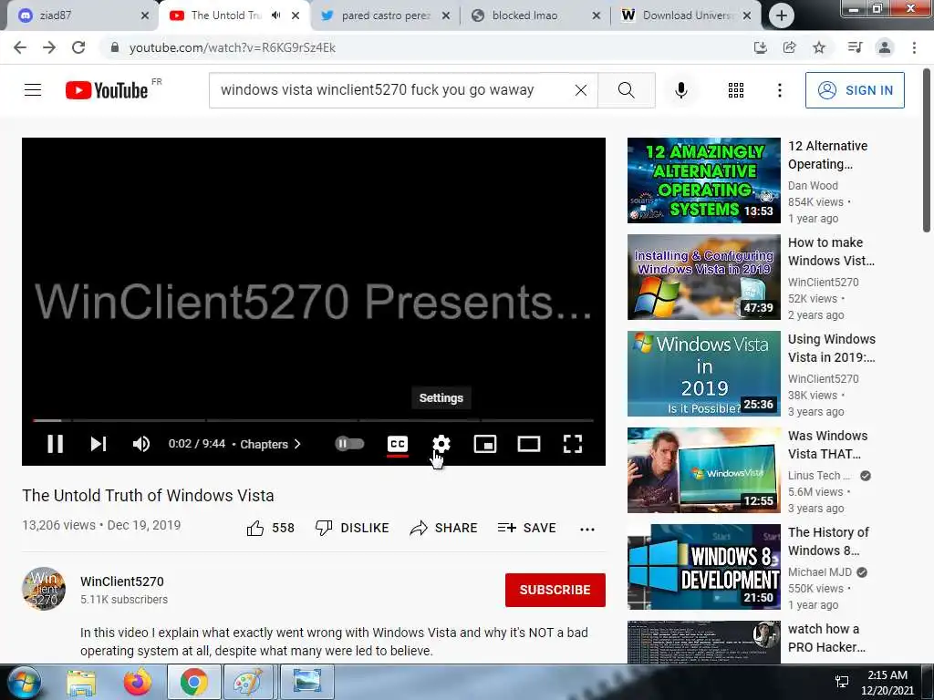This screenshot has width=934, height=700.
Task: Reload the current page
Action: click(78, 47)
